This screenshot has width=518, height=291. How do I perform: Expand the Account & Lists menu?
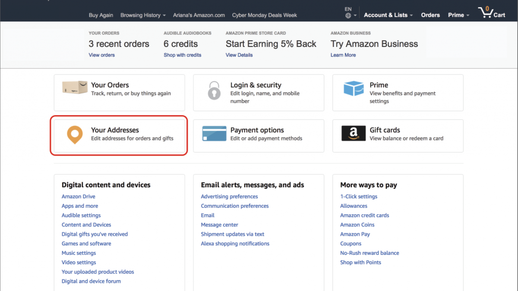pyautogui.click(x=388, y=15)
